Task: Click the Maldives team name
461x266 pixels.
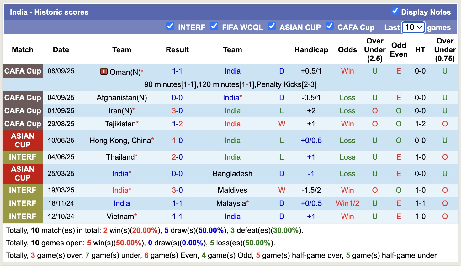Action: [232, 190]
